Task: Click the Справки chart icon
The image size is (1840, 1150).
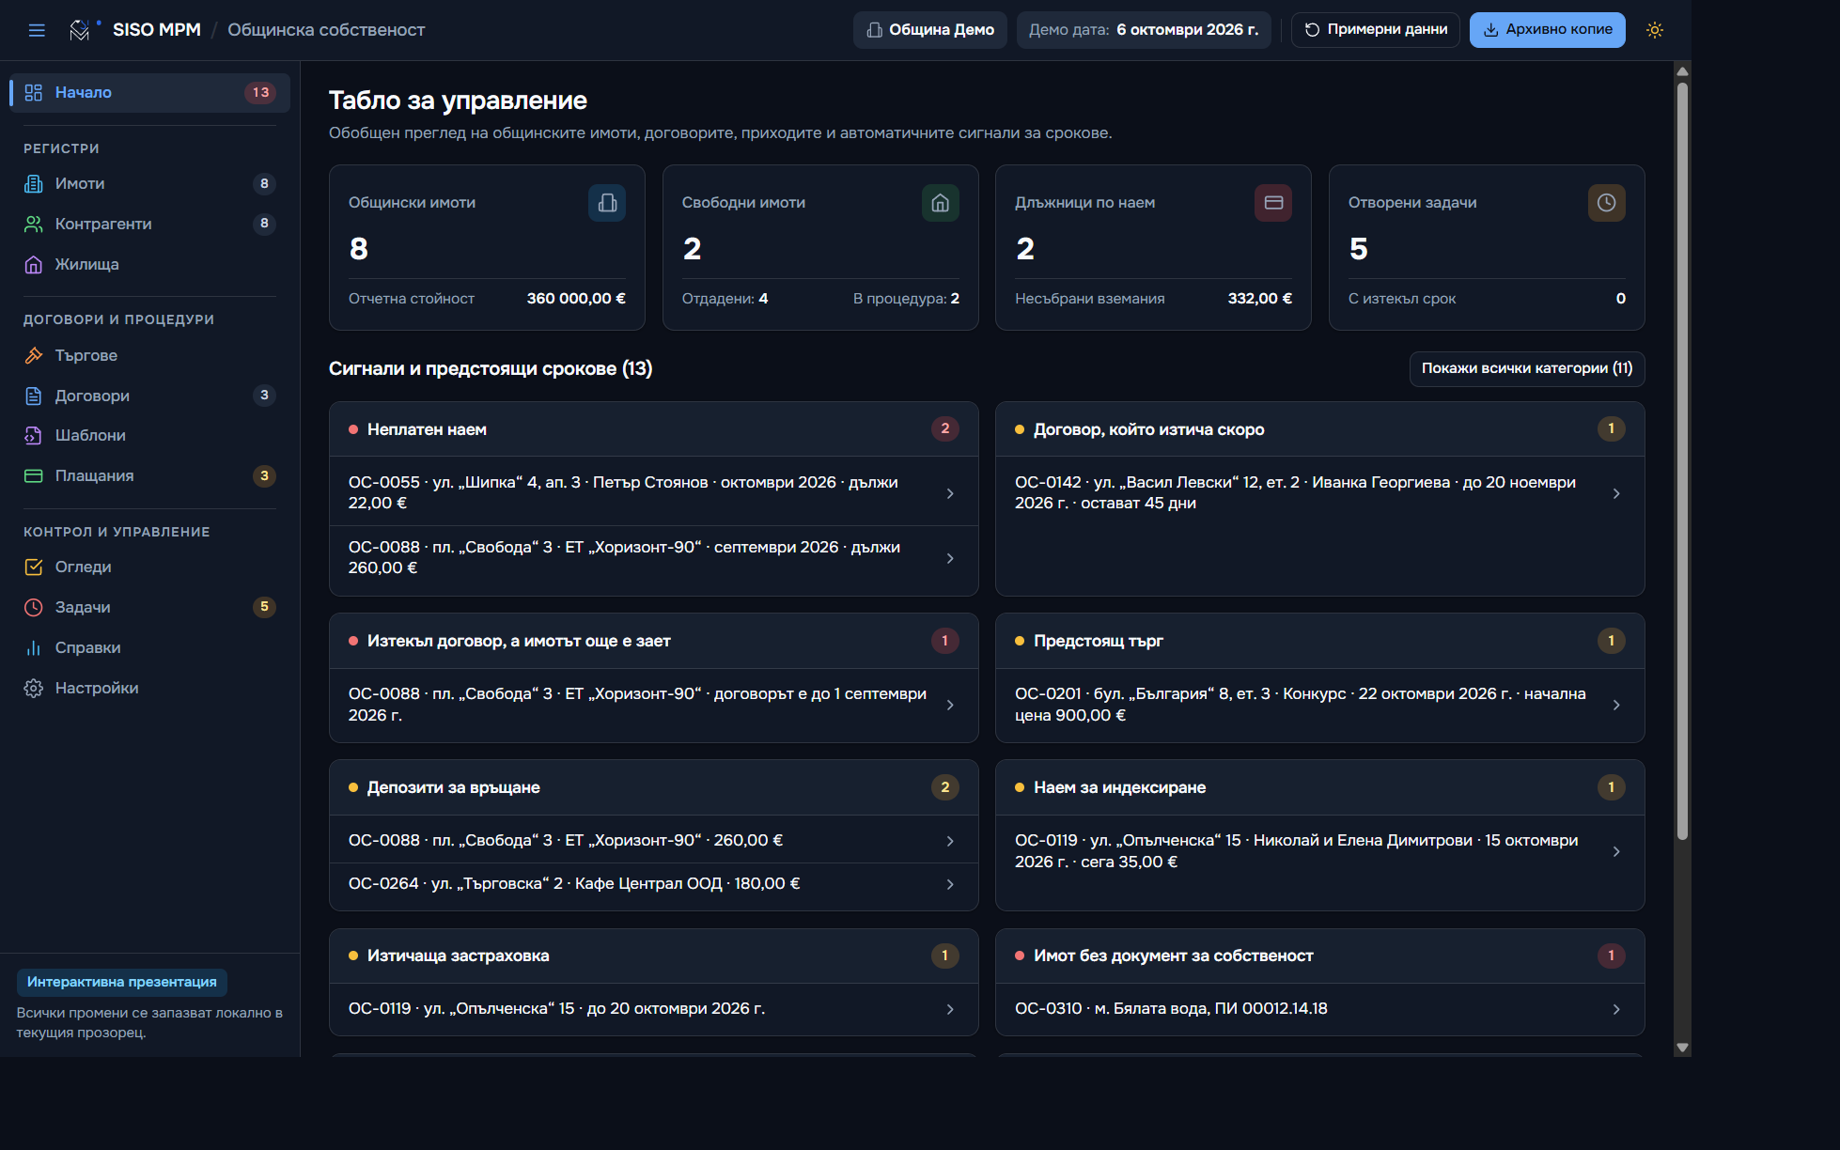Action: point(34,648)
